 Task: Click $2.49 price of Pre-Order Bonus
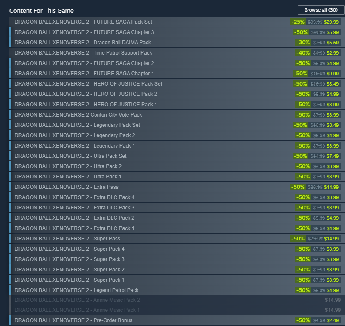333,320
